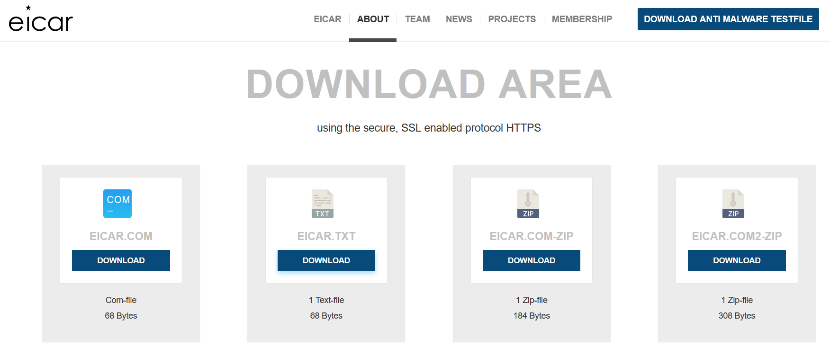Screen dimensions: 830x356
Task: Open the MEMBERSHIP page
Action: tap(582, 19)
